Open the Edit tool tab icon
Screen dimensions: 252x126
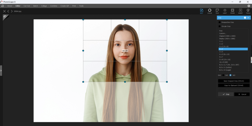point(201,11)
